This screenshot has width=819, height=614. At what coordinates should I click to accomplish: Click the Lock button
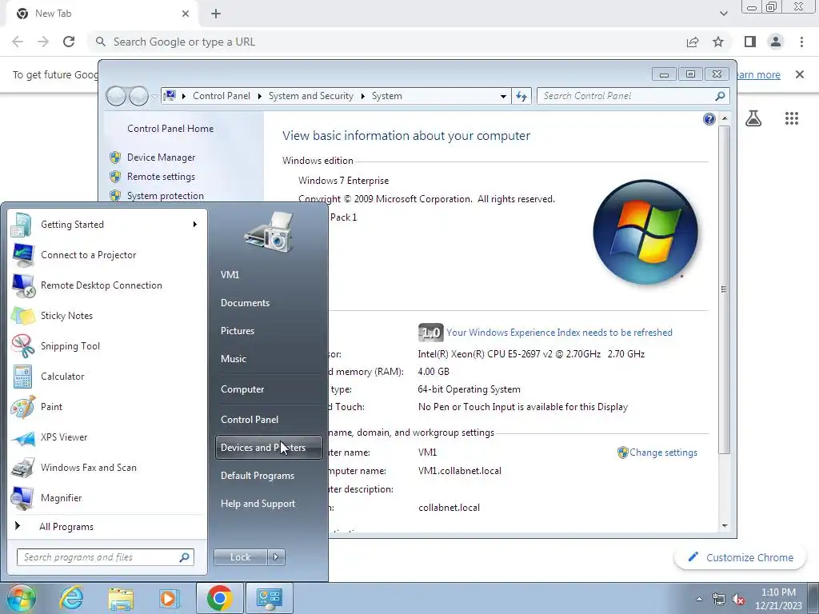click(x=240, y=557)
